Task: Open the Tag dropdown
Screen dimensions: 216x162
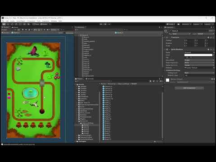Action: pyautogui.click(x=181, y=34)
